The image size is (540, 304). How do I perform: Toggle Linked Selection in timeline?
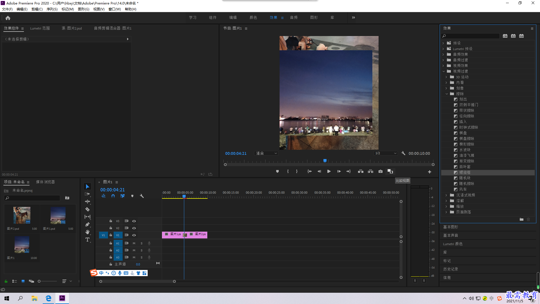[x=123, y=196]
